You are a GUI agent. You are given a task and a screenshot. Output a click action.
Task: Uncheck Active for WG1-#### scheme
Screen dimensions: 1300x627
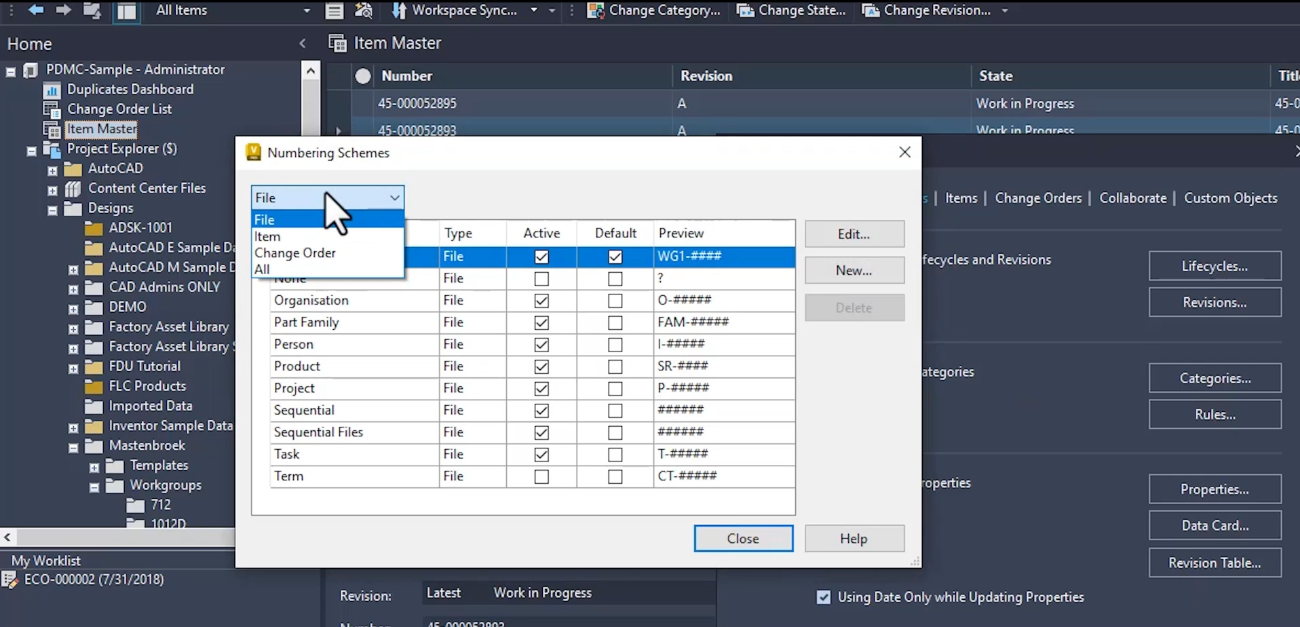[x=541, y=256]
